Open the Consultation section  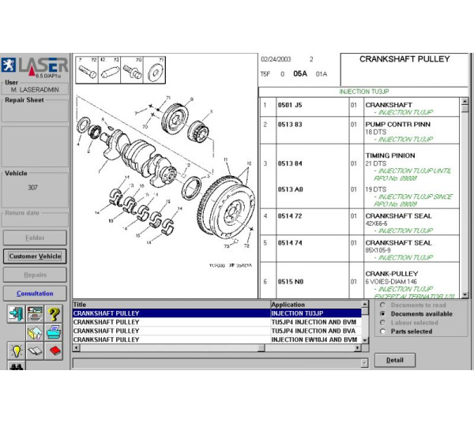click(x=35, y=294)
